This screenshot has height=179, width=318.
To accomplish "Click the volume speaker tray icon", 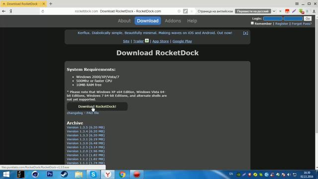I will click(x=289, y=175).
